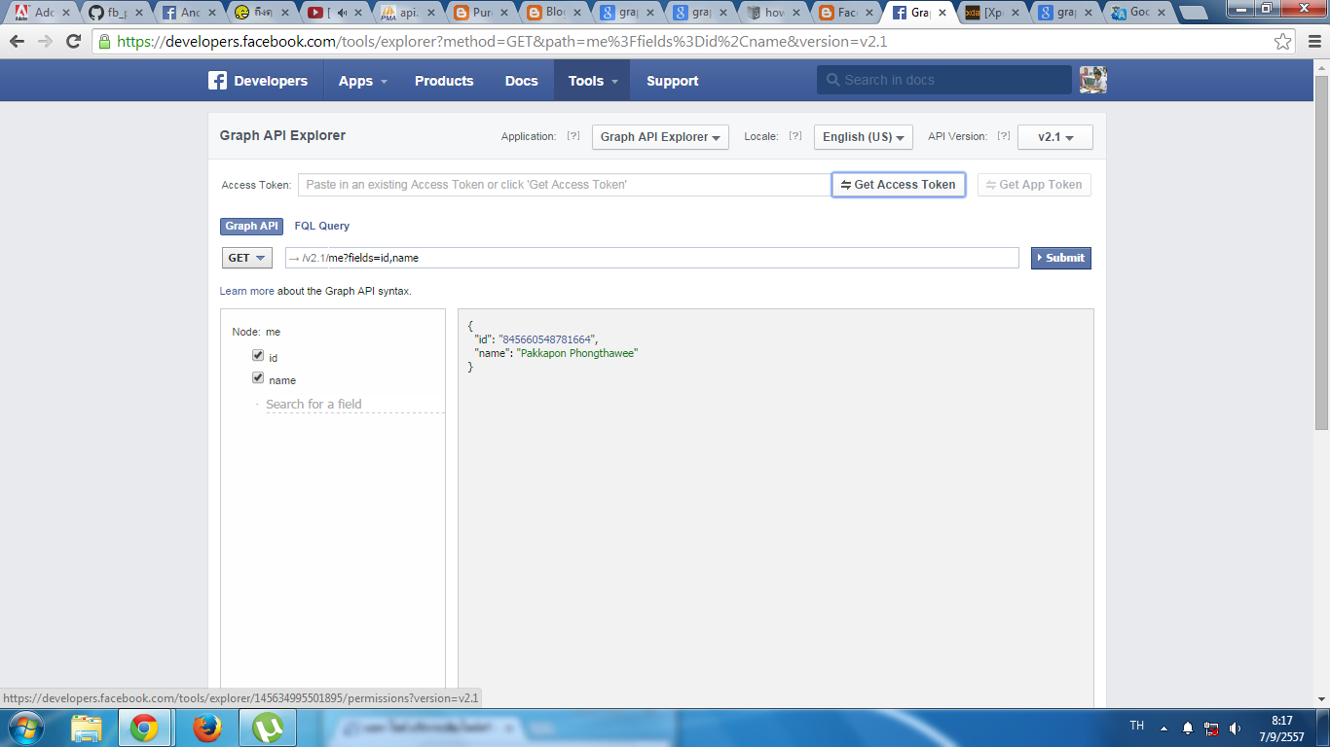
Task: Launch Firefox from the taskbar
Action: coord(206,728)
